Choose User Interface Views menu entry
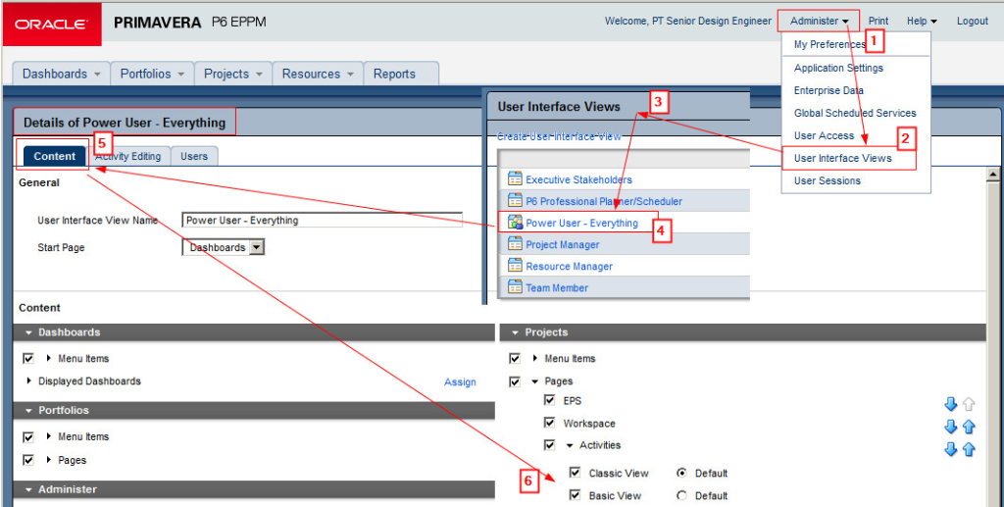This screenshot has height=507, width=1004. 842,158
